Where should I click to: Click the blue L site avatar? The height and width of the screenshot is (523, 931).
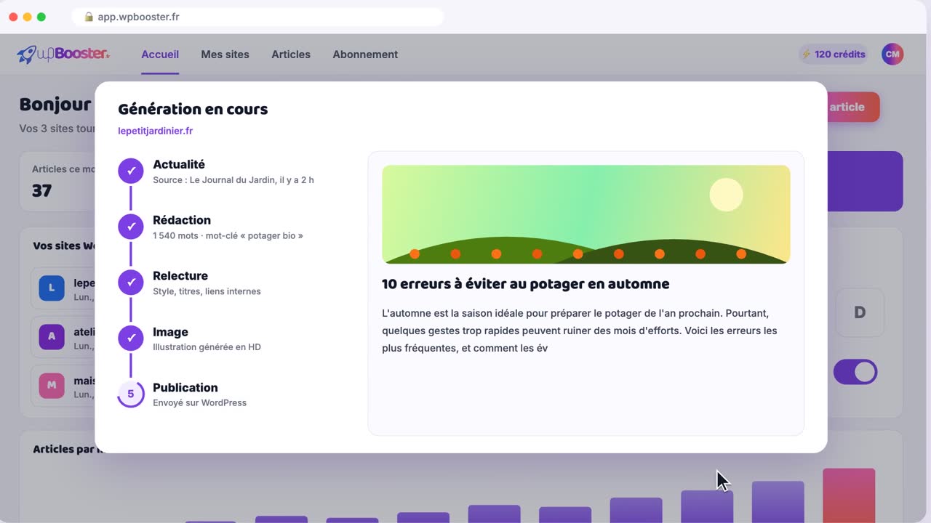pyautogui.click(x=52, y=288)
